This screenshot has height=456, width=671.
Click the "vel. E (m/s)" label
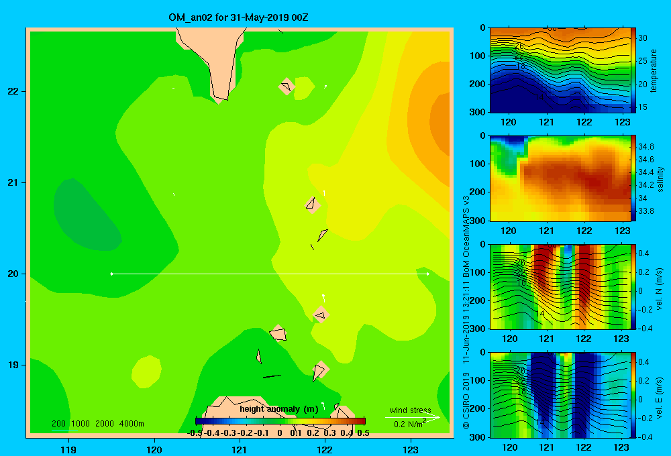tap(660, 398)
